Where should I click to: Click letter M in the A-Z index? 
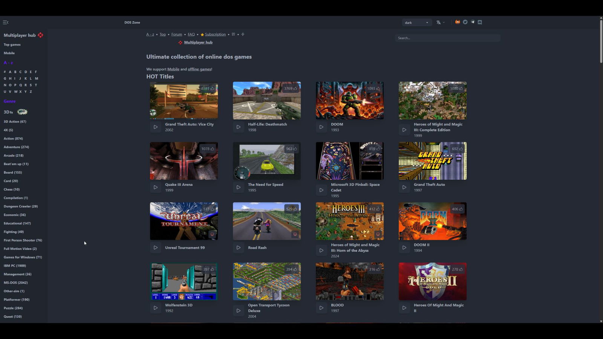click(x=37, y=78)
